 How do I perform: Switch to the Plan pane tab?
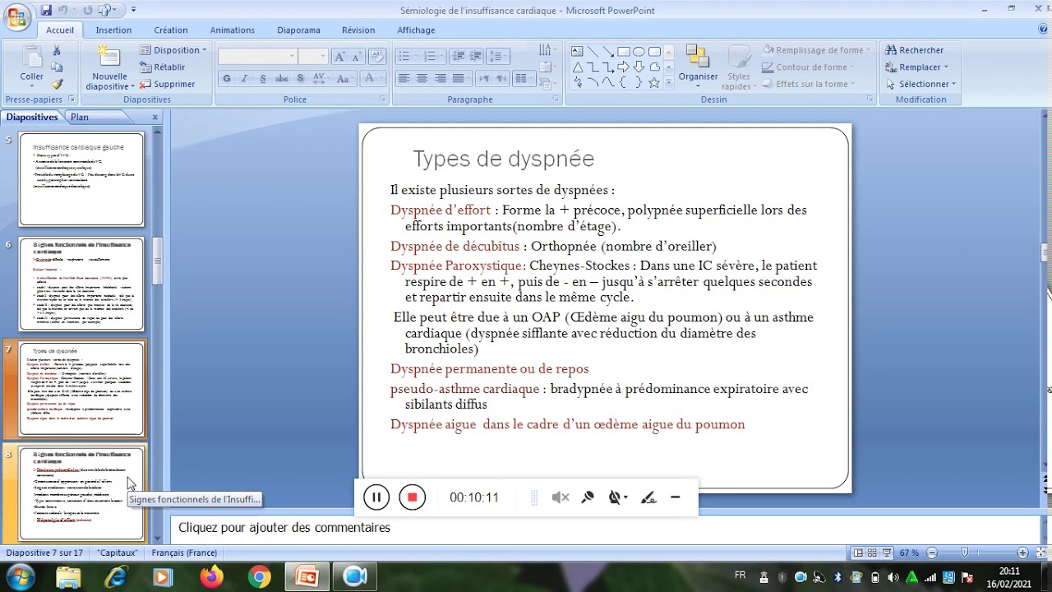80,117
